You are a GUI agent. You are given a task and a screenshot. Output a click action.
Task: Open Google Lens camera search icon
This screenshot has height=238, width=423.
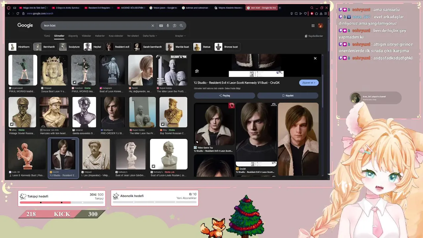click(174, 25)
